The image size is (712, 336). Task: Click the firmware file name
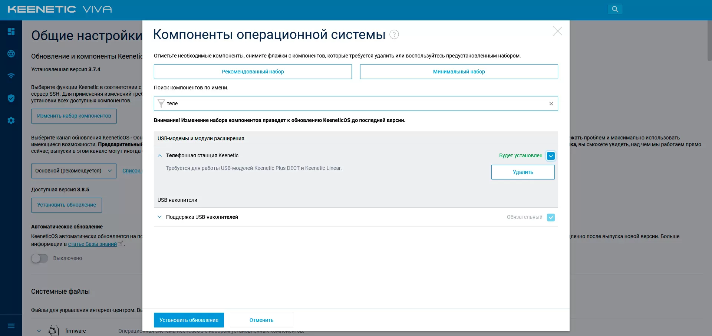click(x=75, y=331)
